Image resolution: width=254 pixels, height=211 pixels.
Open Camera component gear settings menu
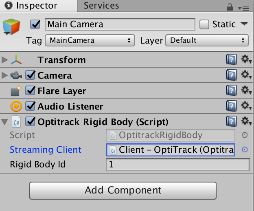click(x=246, y=75)
